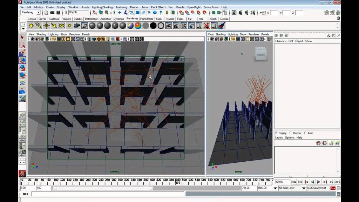Select the Scale tool in toolbox
Image resolution: width=359 pixels, height=202 pixels.
22,75
